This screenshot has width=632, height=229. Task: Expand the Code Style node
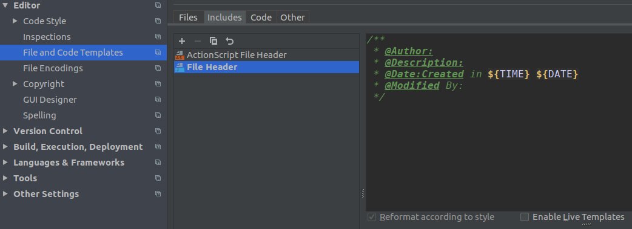15,21
